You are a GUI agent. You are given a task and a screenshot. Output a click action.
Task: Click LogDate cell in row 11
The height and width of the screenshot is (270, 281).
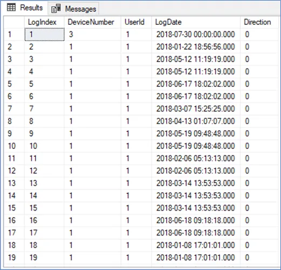pos(196,158)
